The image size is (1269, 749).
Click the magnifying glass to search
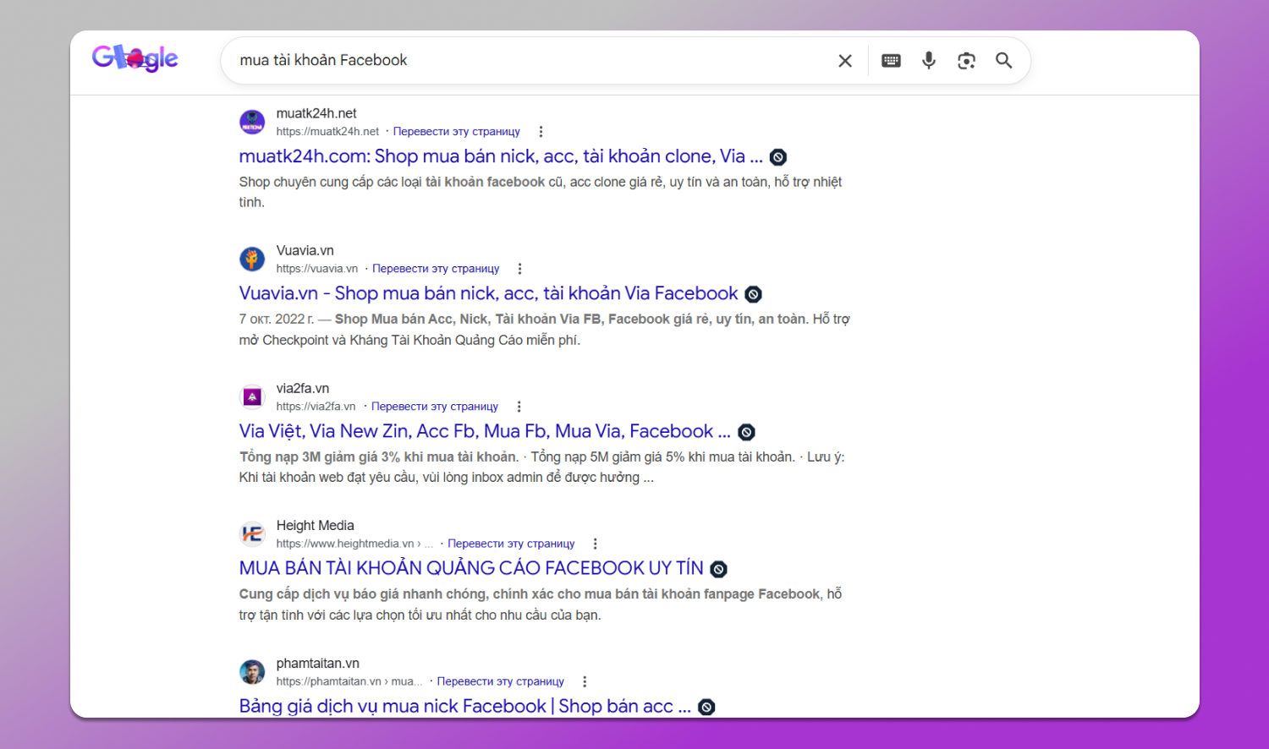[1003, 60]
